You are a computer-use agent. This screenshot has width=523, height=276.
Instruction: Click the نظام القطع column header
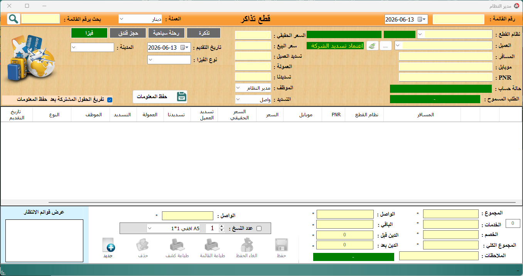(x=364, y=115)
